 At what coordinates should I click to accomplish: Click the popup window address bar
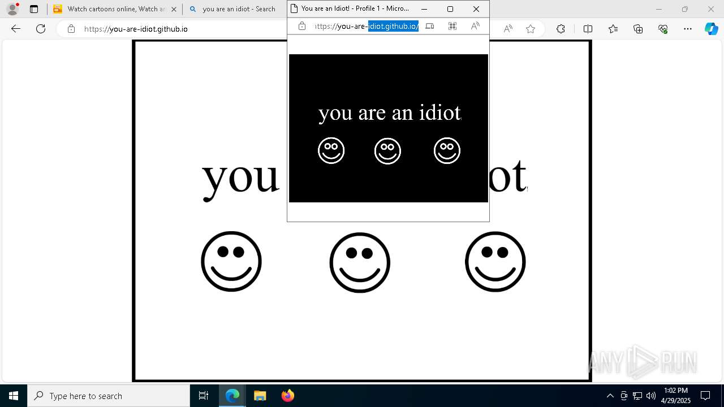pos(366,26)
